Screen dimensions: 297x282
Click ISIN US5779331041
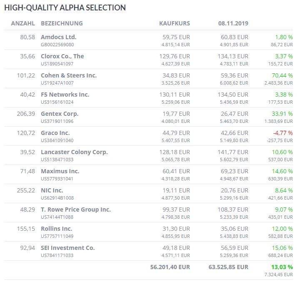tap(57, 179)
